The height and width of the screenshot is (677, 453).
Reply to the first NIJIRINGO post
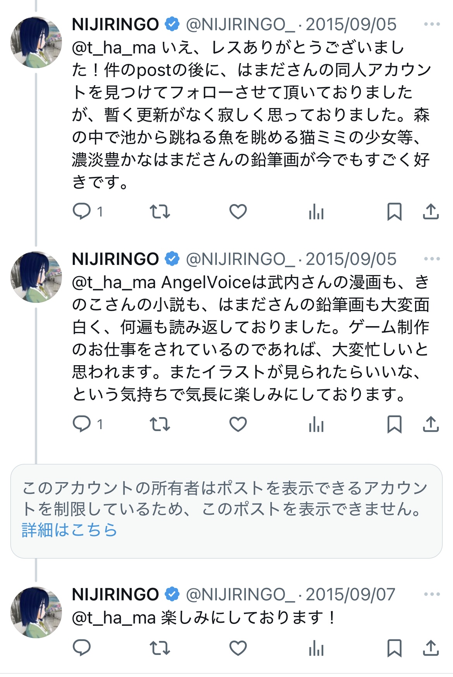pyautogui.click(x=82, y=211)
